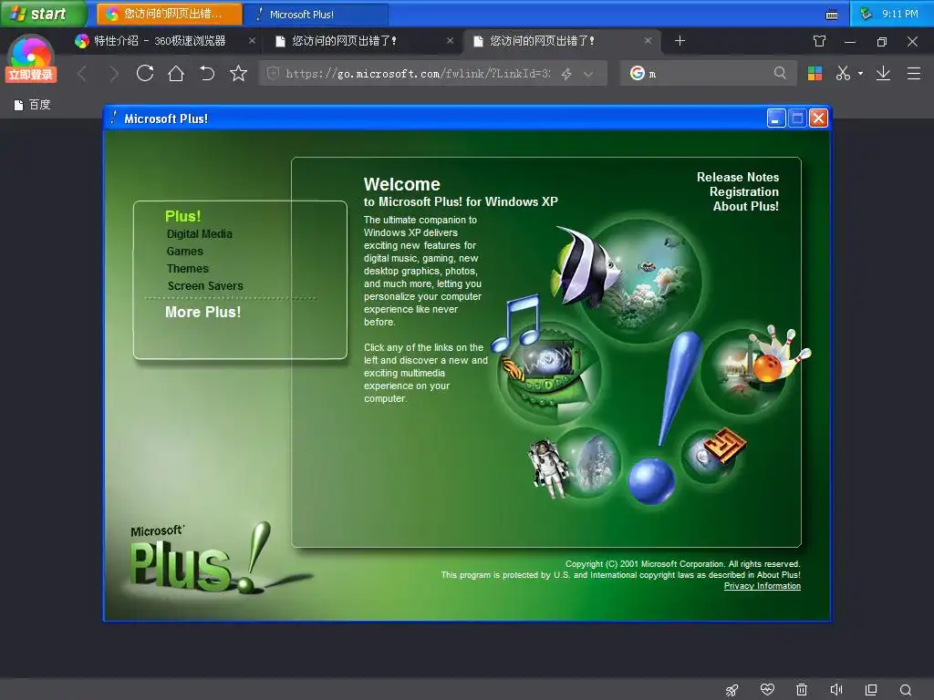Screen dimensions: 934x700
Task: Open the About Plus! link
Action: coord(746,206)
